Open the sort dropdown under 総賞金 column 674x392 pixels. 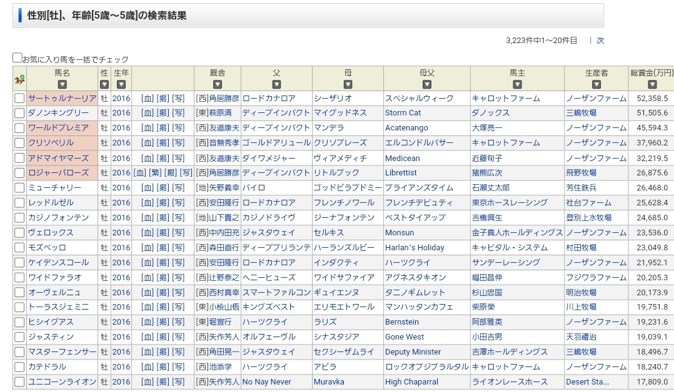[651, 85]
